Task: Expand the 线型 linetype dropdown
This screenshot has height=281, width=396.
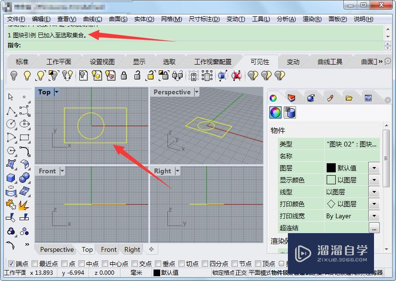Action: click(374, 192)
